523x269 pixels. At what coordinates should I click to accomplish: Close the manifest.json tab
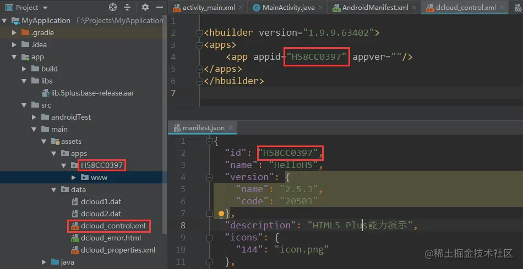pos(231,128)
